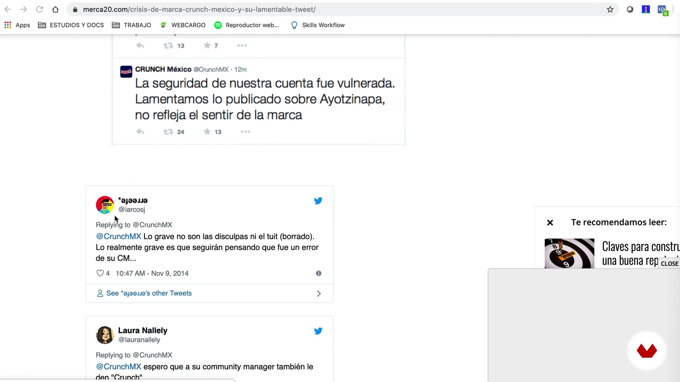
Task: Click Twitter bird logo on iarcosj tweet
Action: click(x=318, y=201)
